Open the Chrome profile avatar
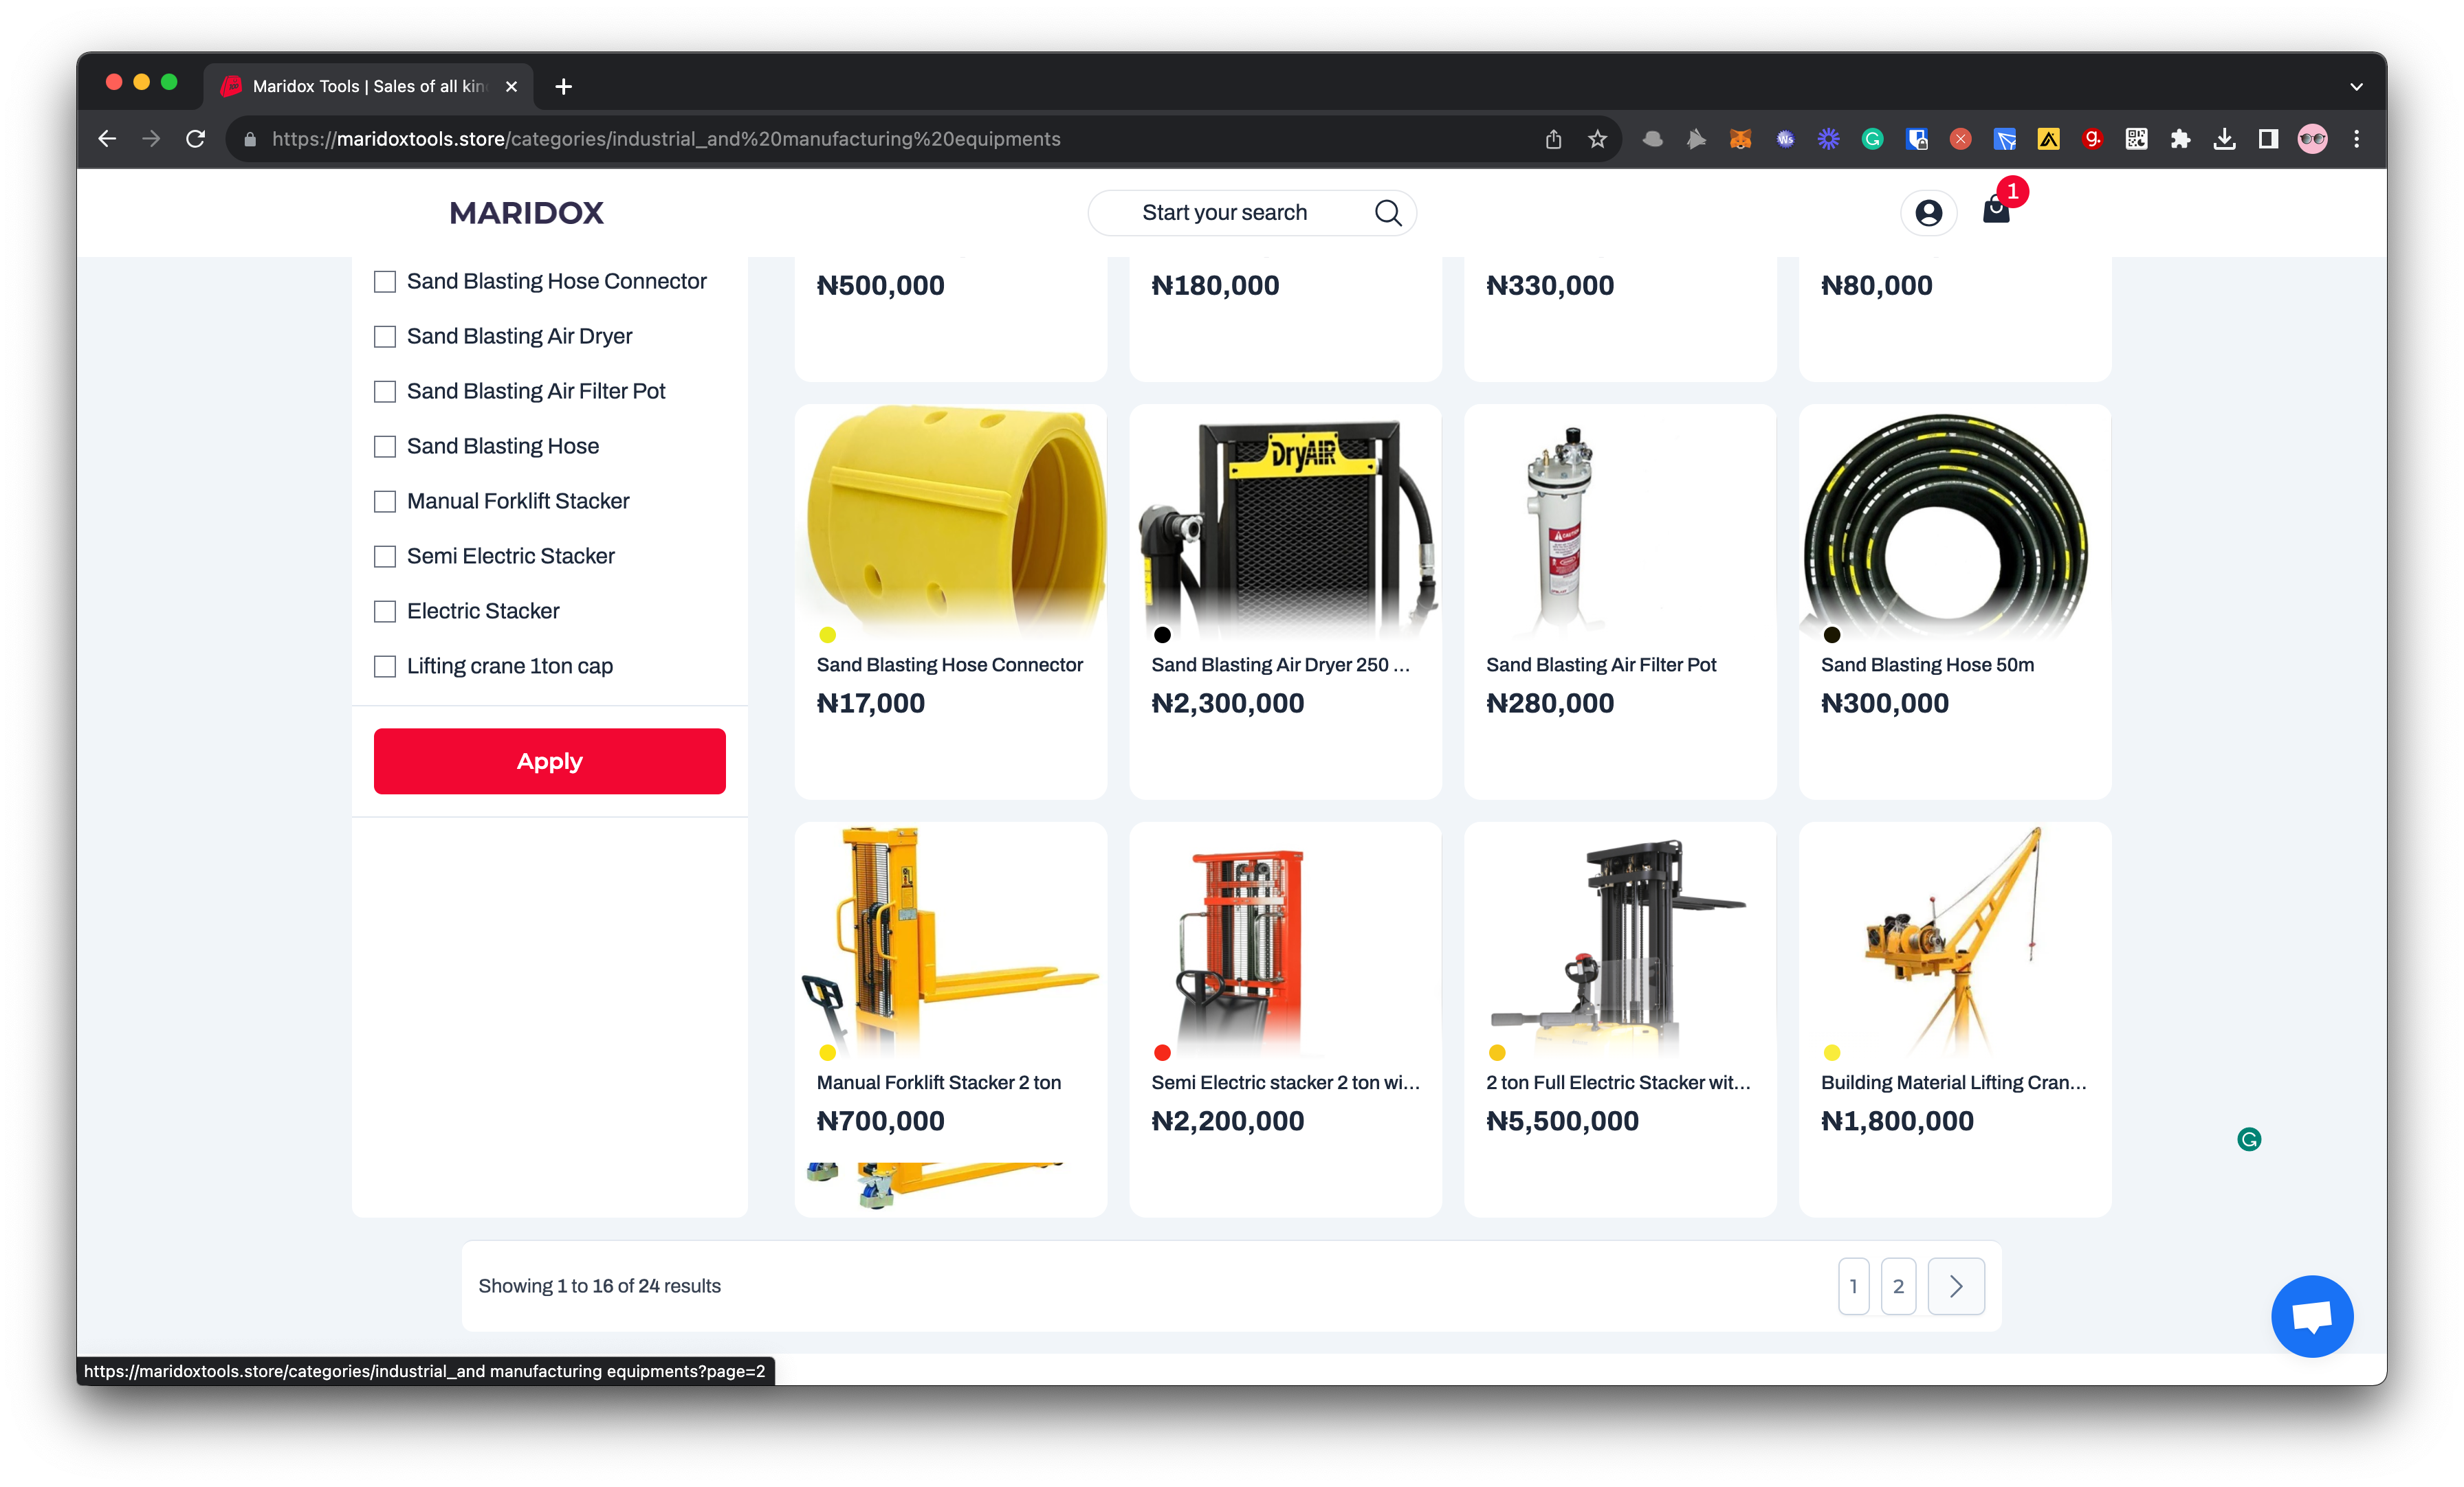This screenshot has height=1487, width=2464. point(2312,139)
